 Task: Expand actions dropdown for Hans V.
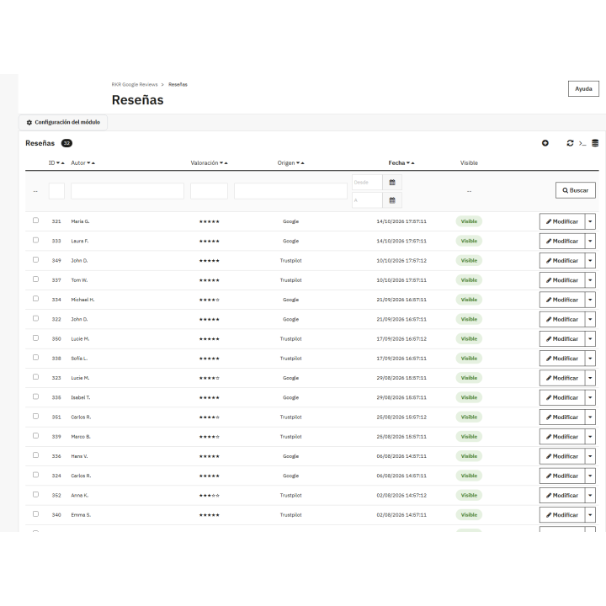coord(590,456)
